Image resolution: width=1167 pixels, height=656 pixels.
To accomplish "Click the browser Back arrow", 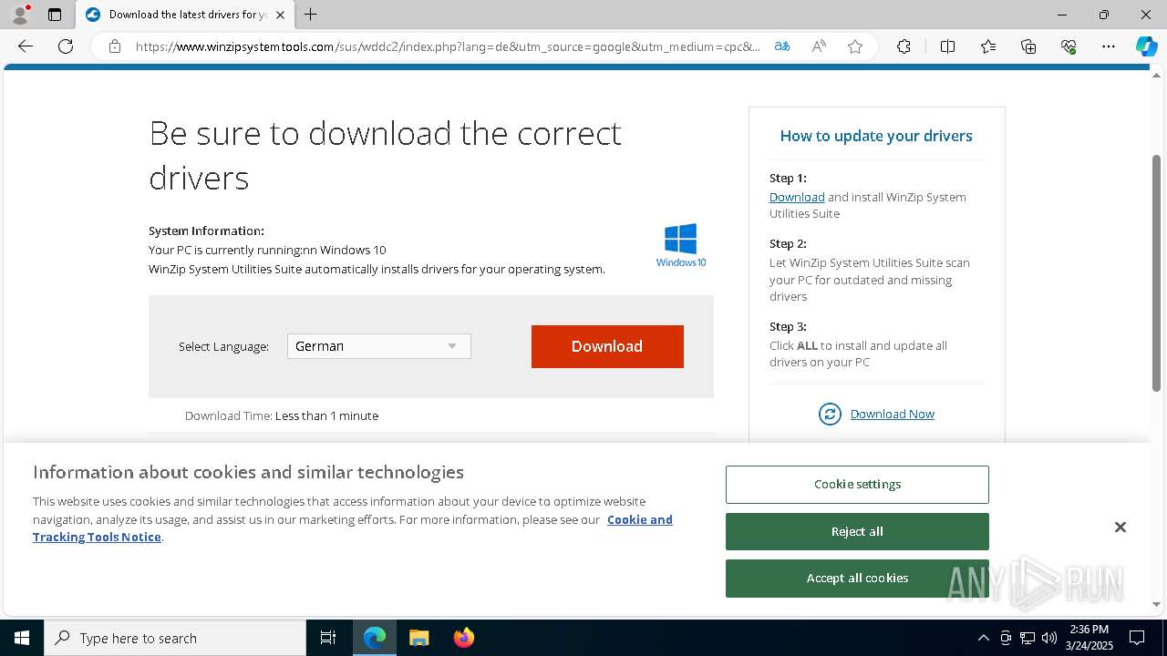I will (x=26, y=46).
